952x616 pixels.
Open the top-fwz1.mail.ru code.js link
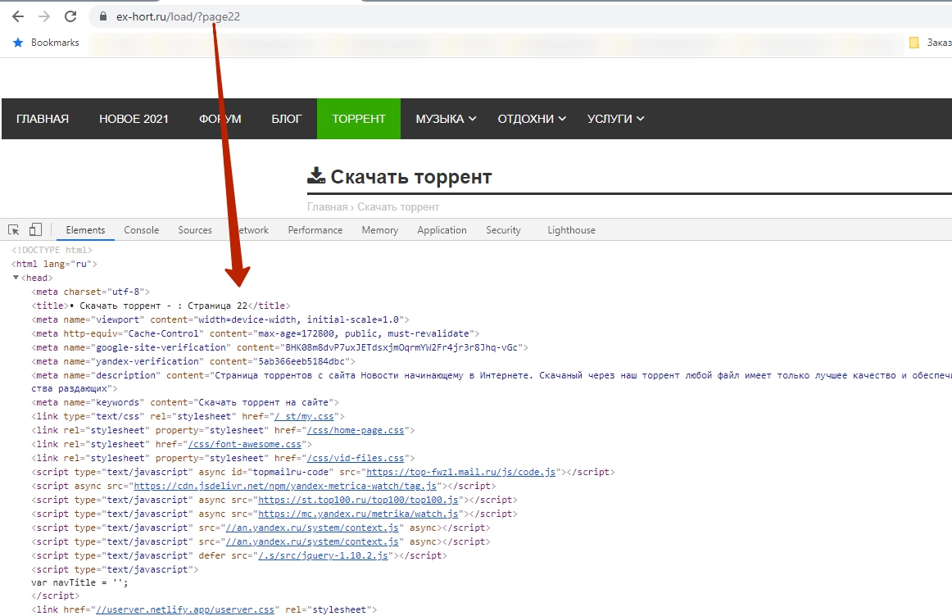460,472
